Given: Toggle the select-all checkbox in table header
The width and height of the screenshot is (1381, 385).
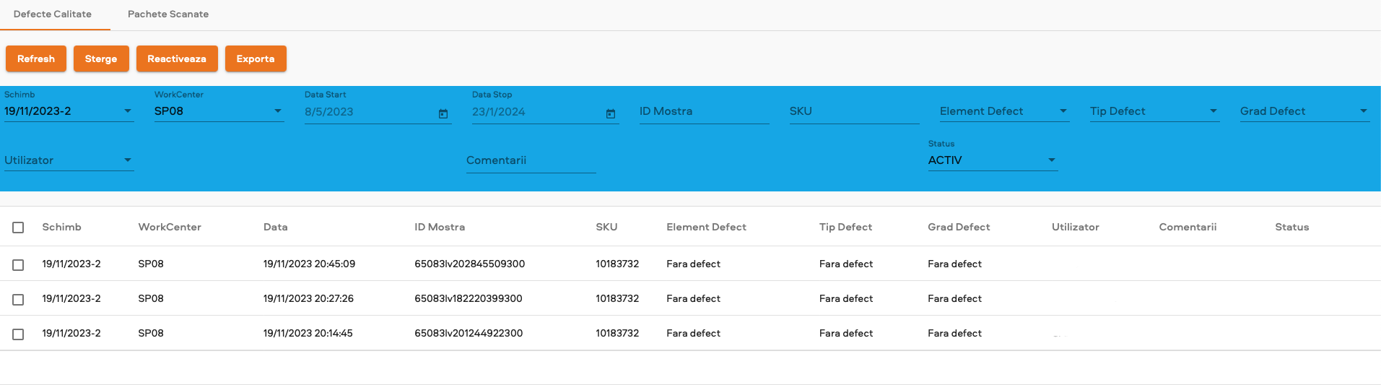Looking at the screenshot, I should [18, 228].
